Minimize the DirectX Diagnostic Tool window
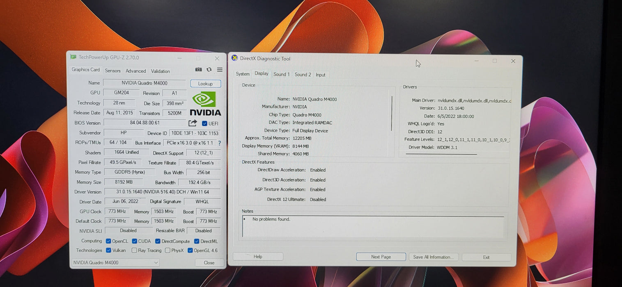Viewport: 622px width, 287px height. point(477,61)
